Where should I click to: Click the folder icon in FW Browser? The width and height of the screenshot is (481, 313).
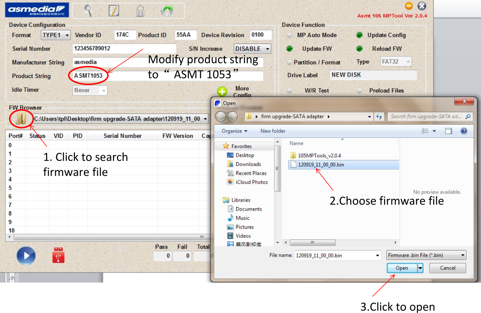21,118
